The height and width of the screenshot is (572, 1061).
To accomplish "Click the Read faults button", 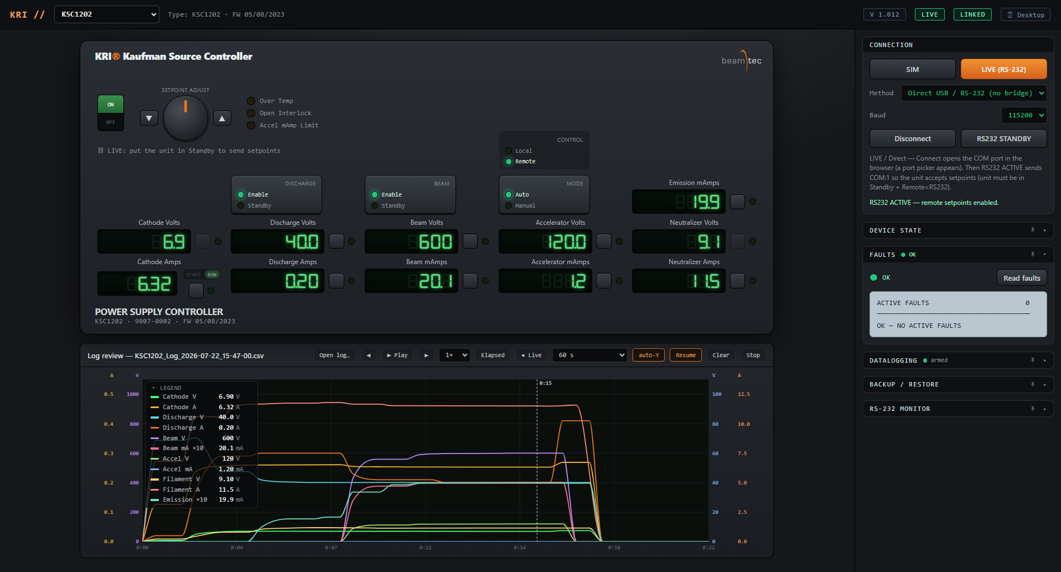I will tap(1022, 278).
